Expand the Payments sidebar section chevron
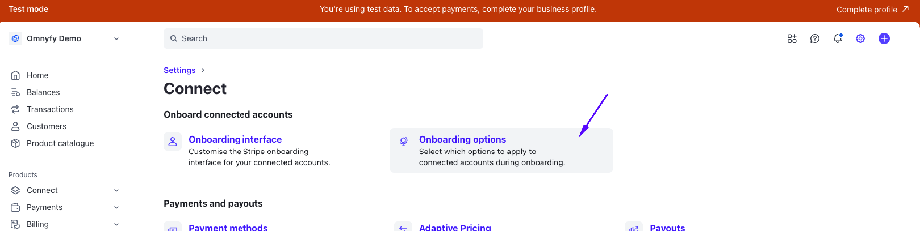This screenshot has height=231, width=920. (116, 207)
